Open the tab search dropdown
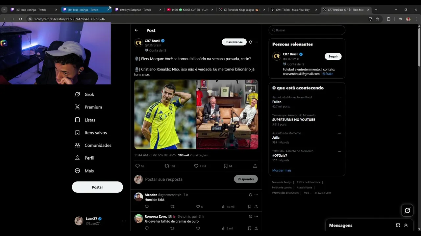 (x=4, y=10)
